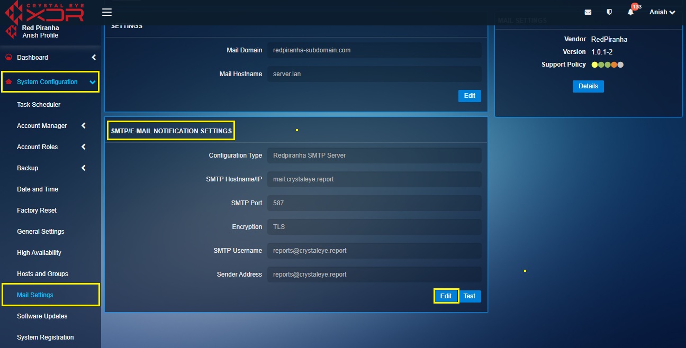This screenshot has height=348, width=686.
Task: Open Account Manager menu item
Action: pyautogui.click(x=42, y=126)
